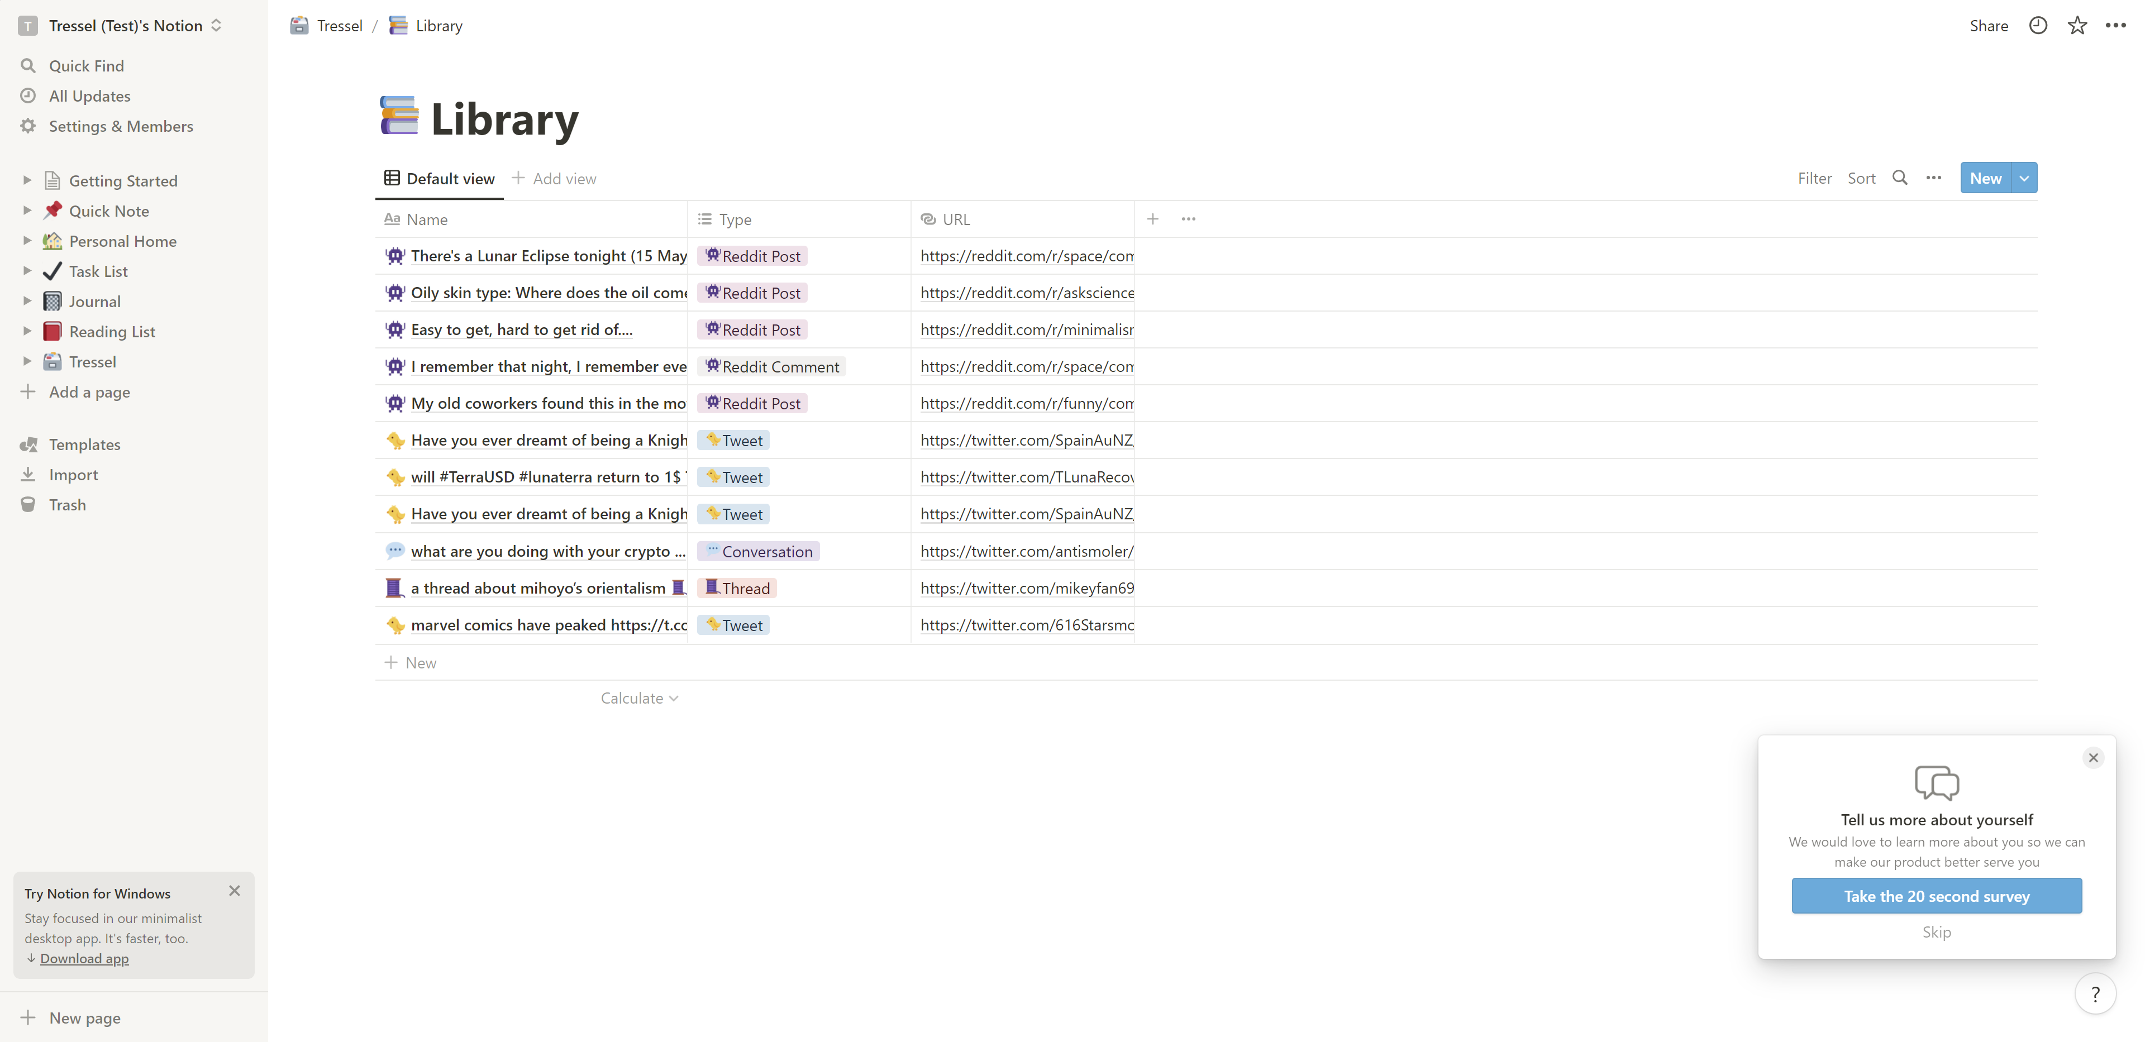Take the 20 second survey
2145x1042 pixels.
[1936, 896]
